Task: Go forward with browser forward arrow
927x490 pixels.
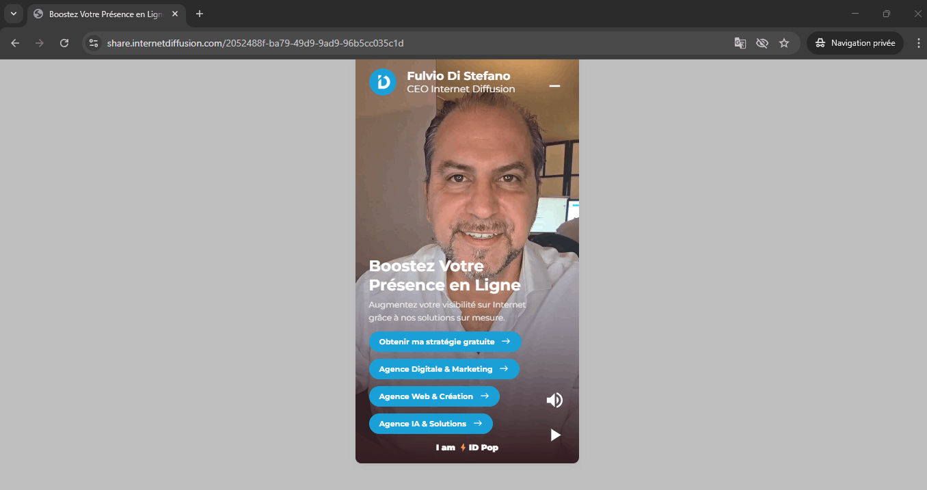Action: pyautogui.click(x=40, y=43)
